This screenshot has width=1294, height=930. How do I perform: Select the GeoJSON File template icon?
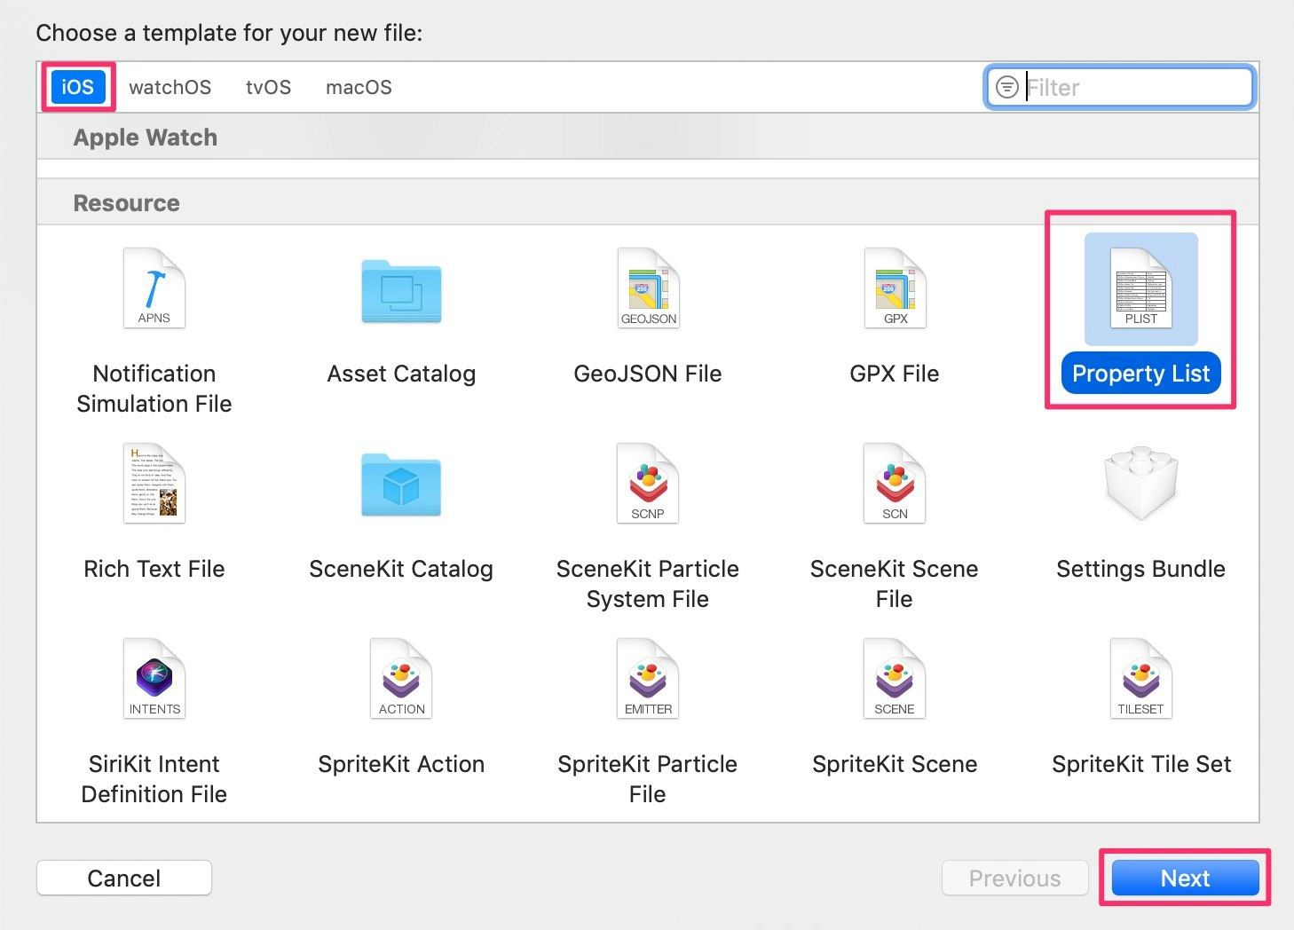tap(648, 288)
